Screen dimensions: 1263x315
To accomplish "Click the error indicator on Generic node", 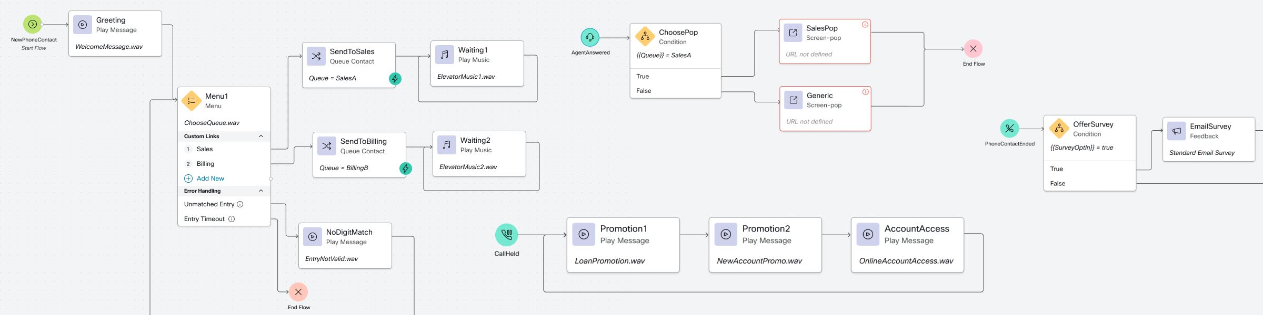I will coord(865,92).
